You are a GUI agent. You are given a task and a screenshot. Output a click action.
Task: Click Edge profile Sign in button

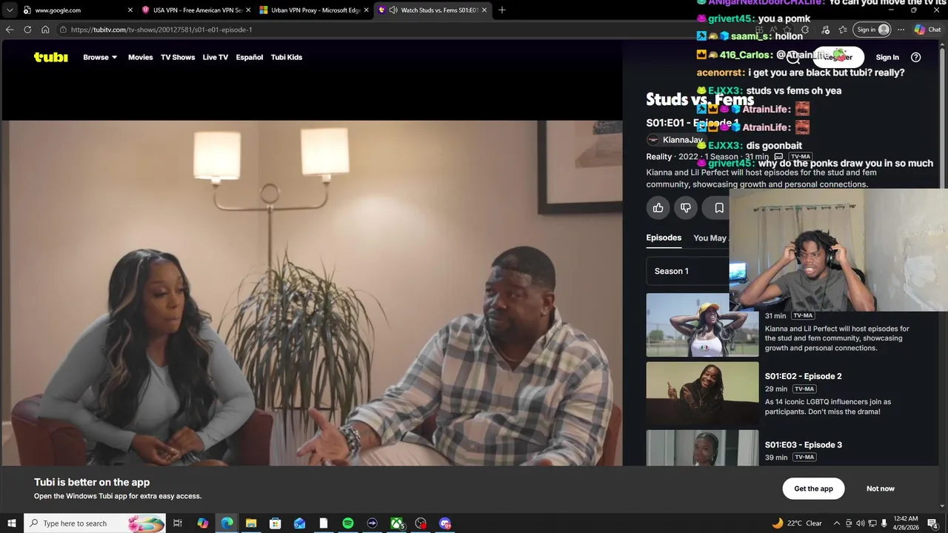click(872, 30)
